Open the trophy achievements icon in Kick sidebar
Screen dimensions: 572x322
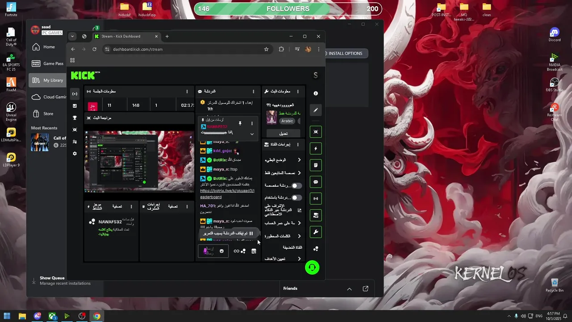[x=75, y=118]
